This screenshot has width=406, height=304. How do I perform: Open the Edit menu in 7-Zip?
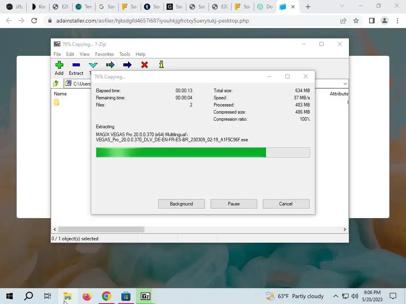[x=70, y=54]
